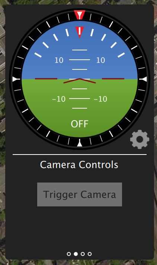Click the lower left -10 pitch label
The image size is (157, 265).
59,99
